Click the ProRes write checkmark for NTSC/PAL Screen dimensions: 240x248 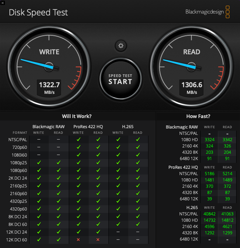click(x=78, y=139)
